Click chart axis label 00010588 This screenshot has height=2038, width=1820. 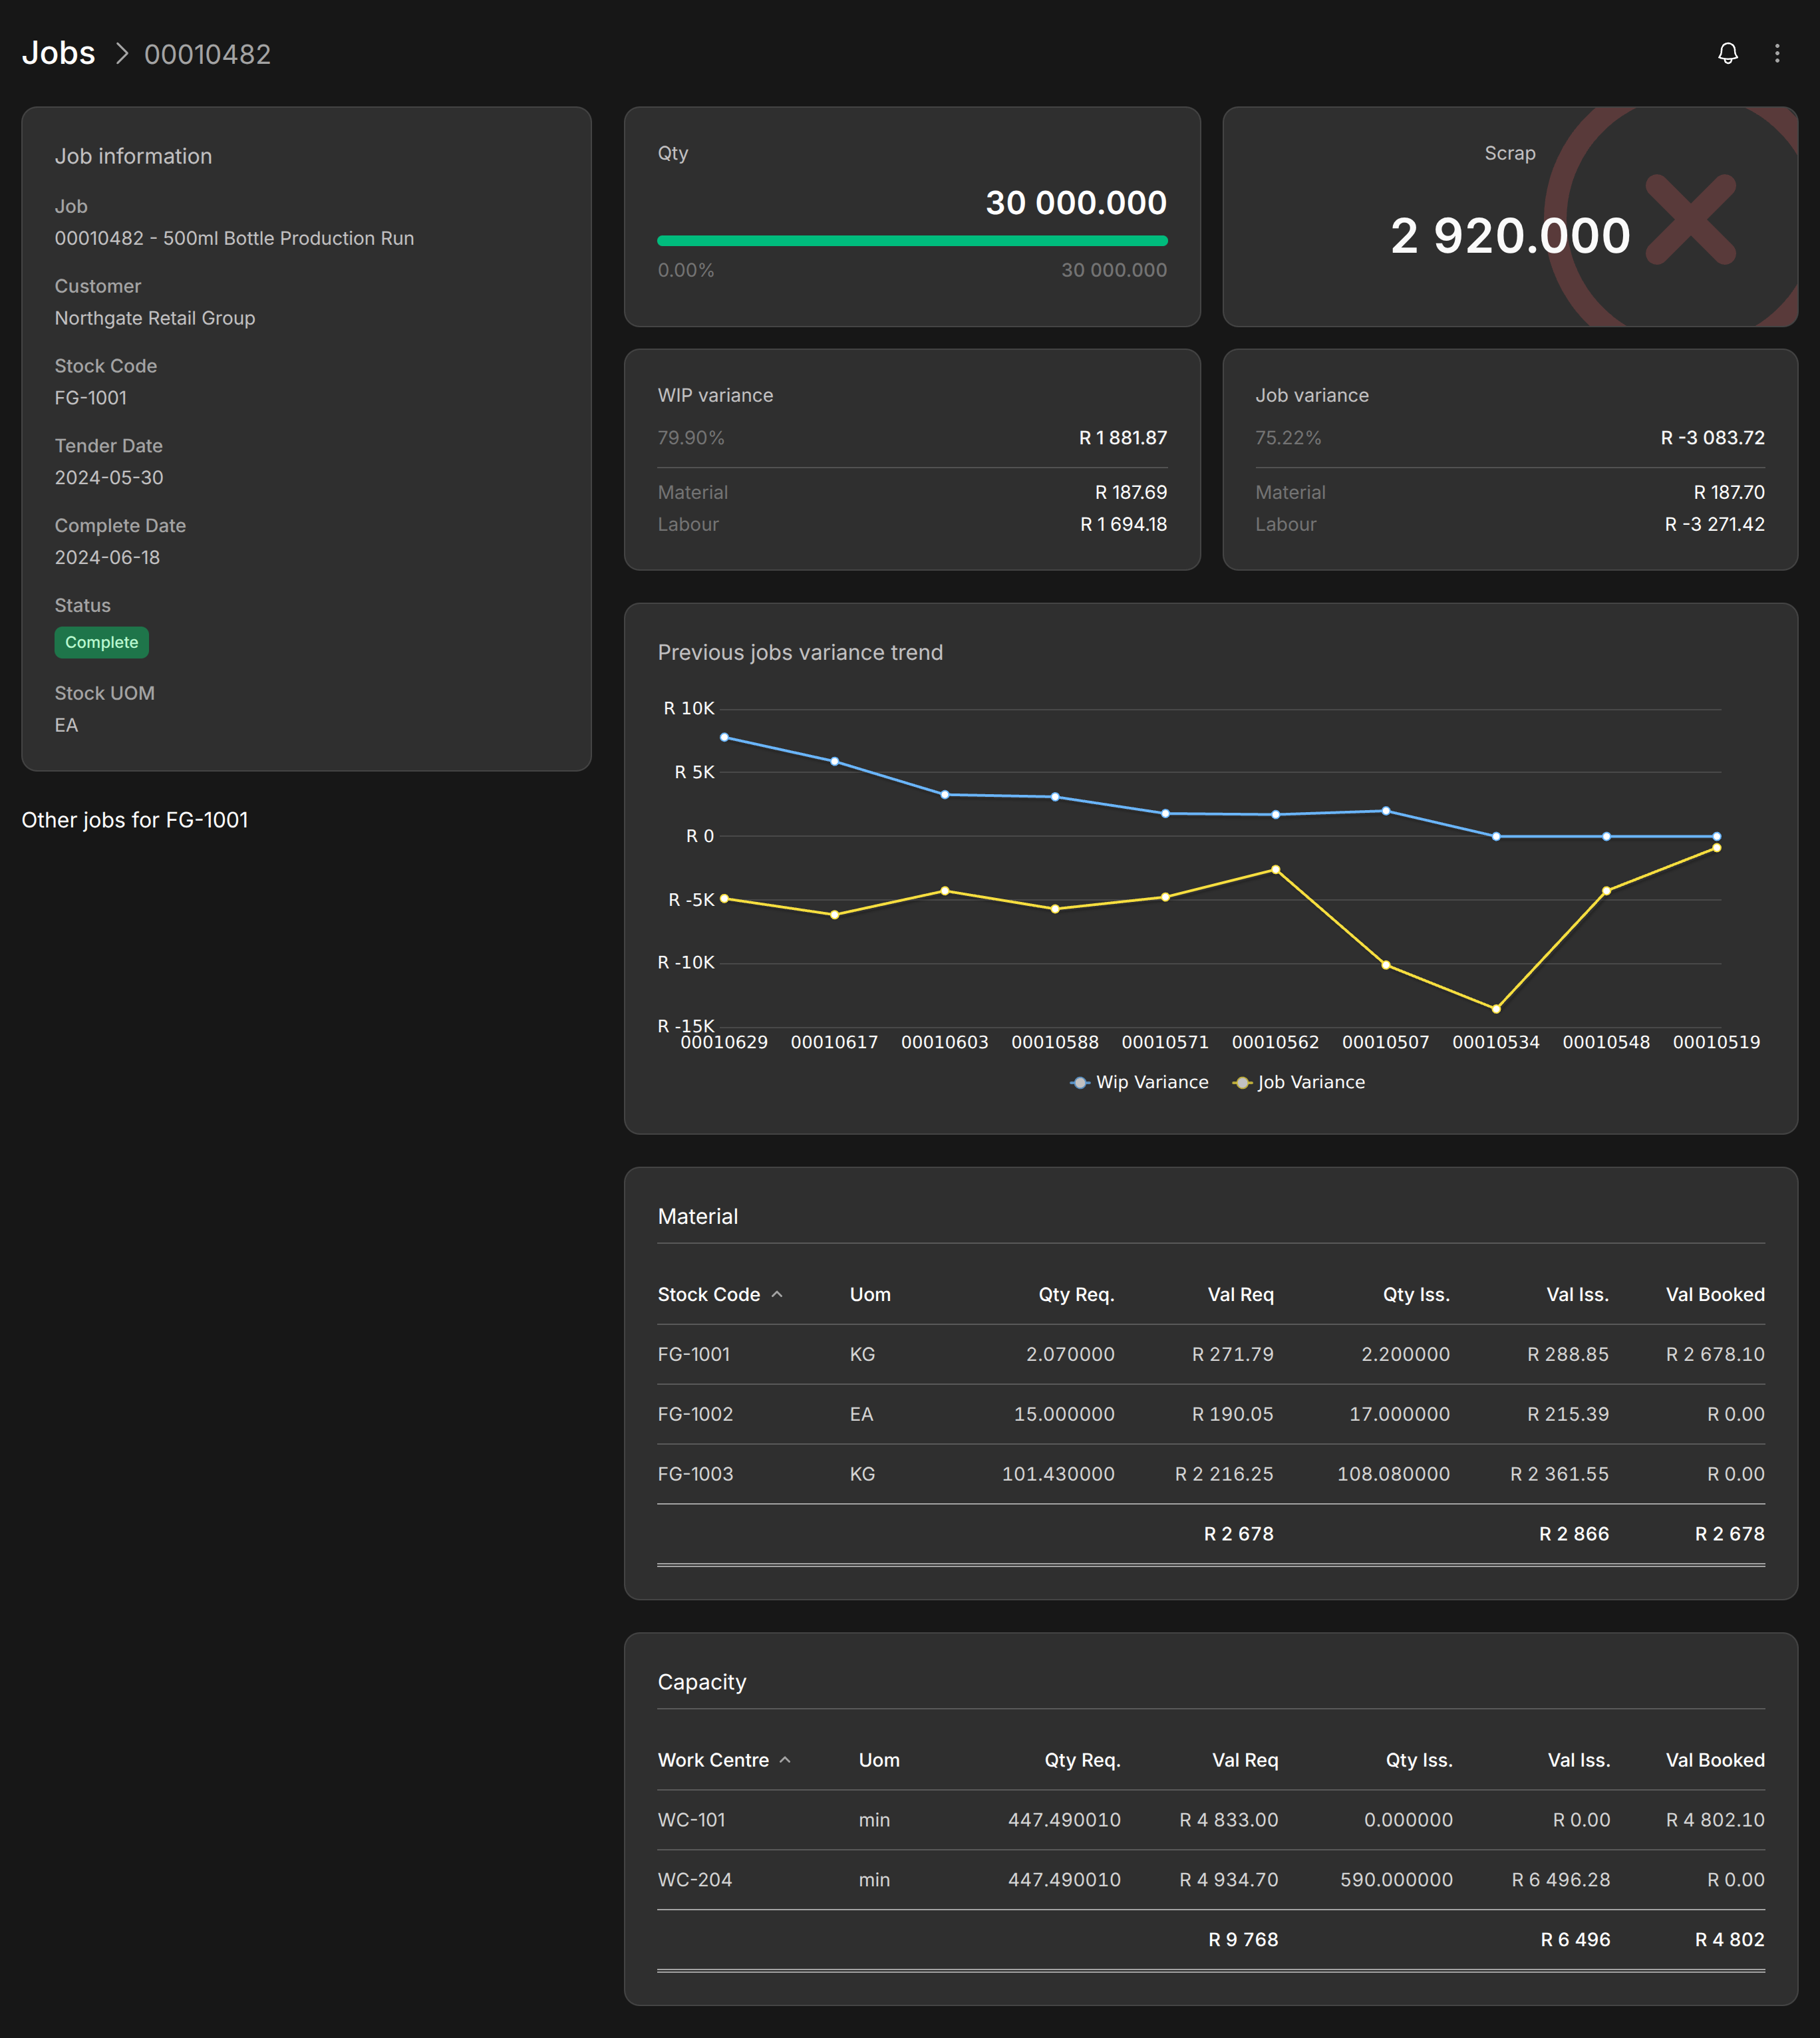1055,1042
